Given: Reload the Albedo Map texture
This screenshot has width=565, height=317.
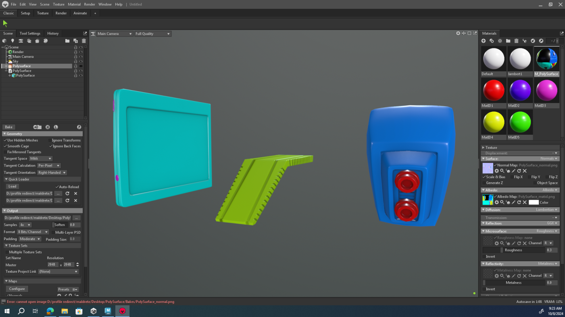Looking at the screenshot, I should [519, 202].
